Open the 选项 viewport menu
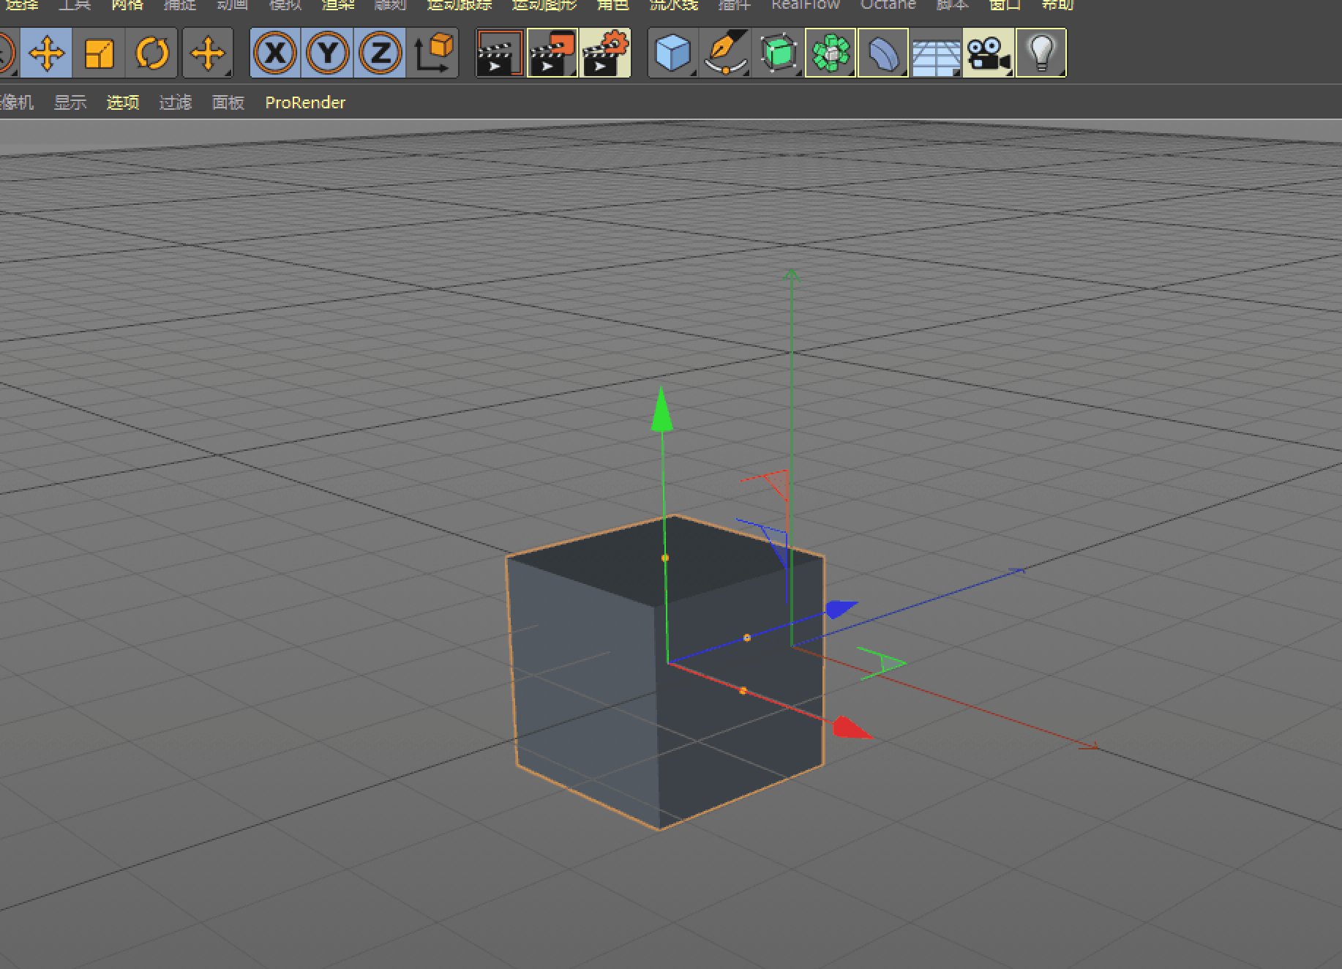 pyautogui.click(x=123, y=102)
